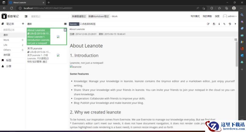
Task: Focus the note search field
Action: [49, 16]
